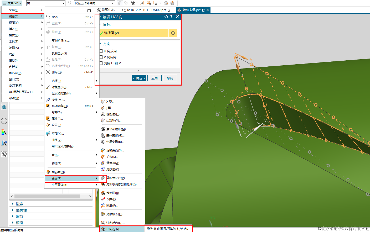
Task: Click the clock history icon in left sidebar
Action: coord(4,121)
